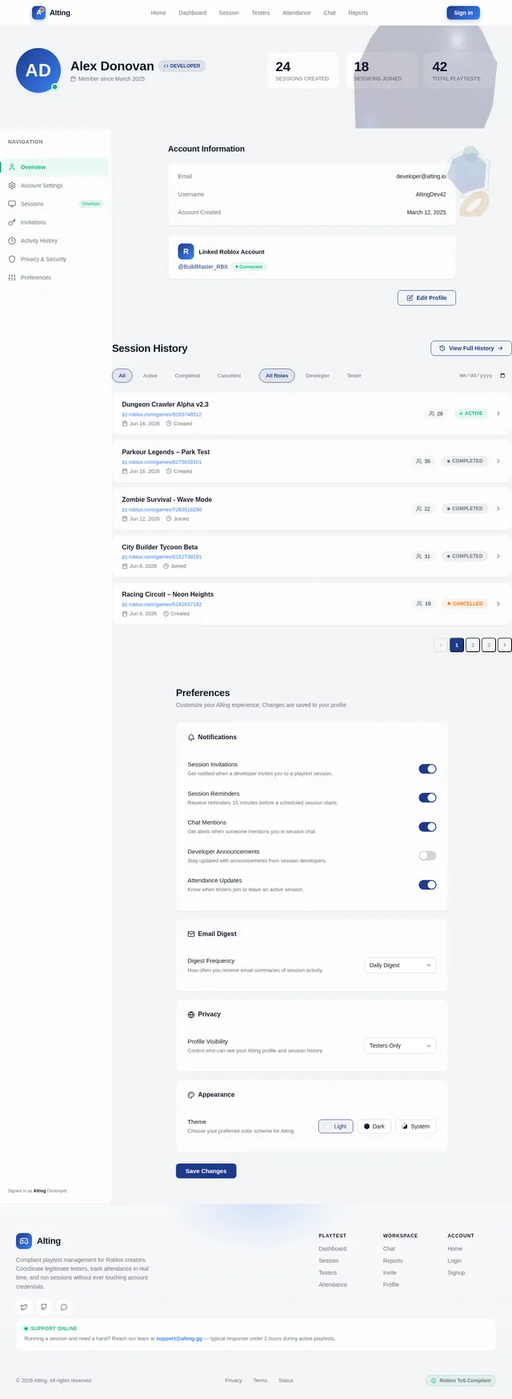Go to previous page with pagination arrow
The width and height of the screenshot is (512, 1399).
[x=441, y=645]
